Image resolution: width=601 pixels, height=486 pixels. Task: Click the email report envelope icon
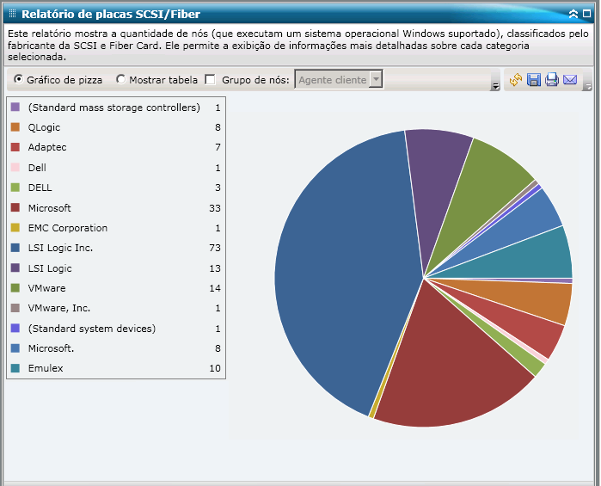click(x=570, y=80)
